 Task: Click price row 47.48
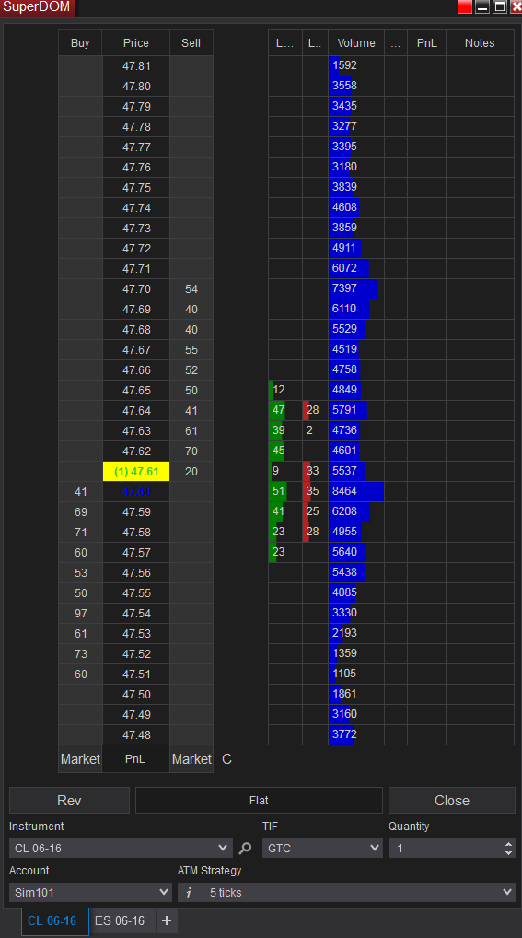point(136,734)
